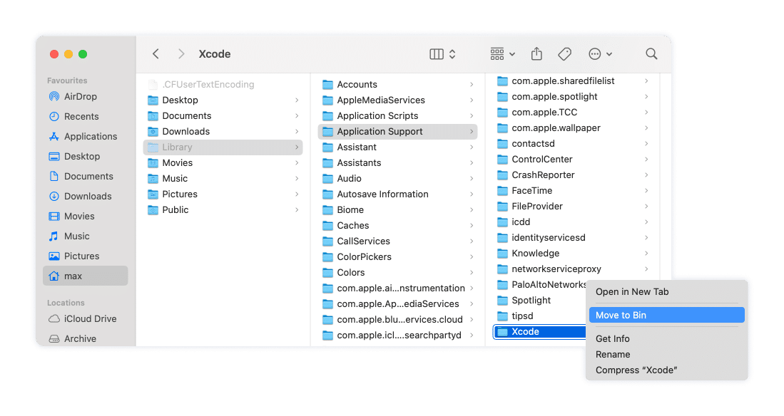The width and height of the screenshot is (784, 416).
Task: Click the Search magnifier icon
Action: click(x=651, y=54)
